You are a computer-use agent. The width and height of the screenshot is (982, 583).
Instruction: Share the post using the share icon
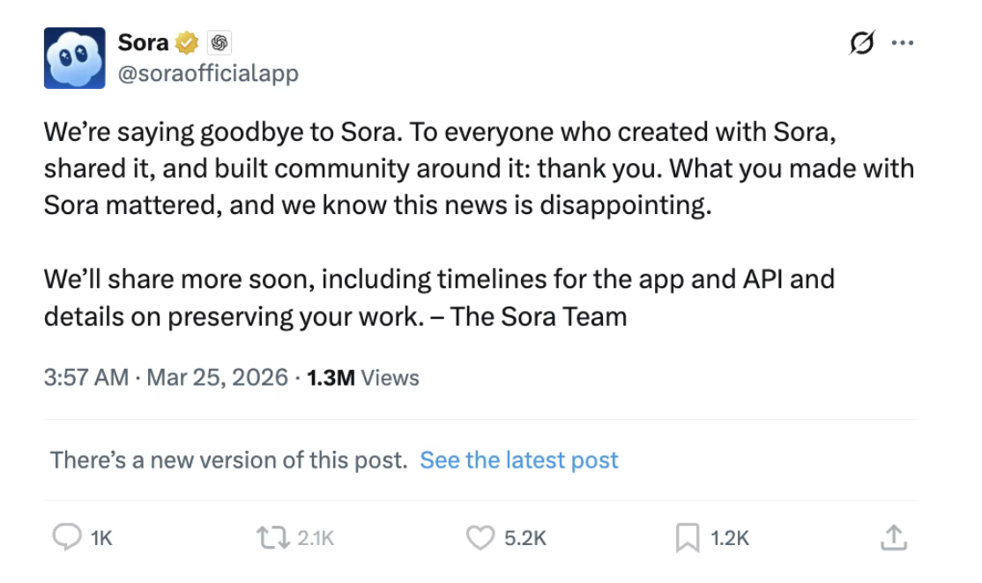point(893,537)
